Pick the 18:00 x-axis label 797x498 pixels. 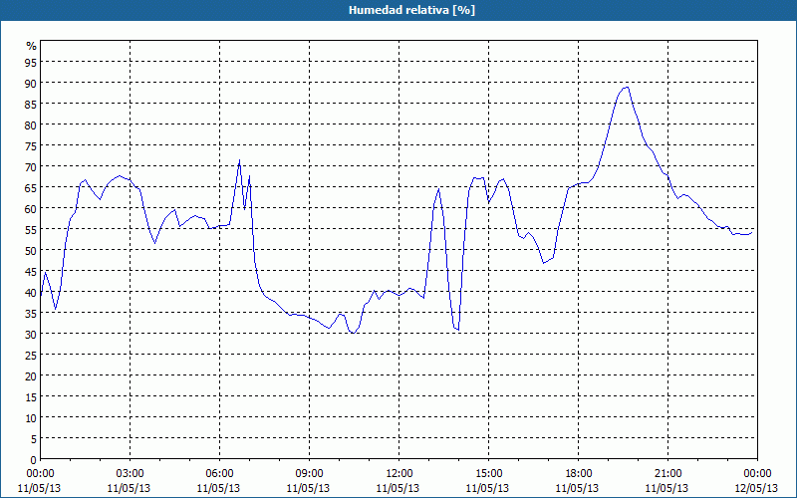578,474
